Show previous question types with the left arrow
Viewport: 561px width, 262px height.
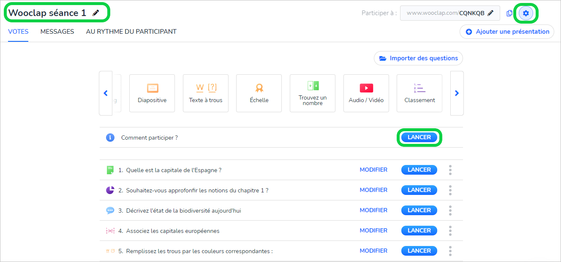(x=106, y=93)
